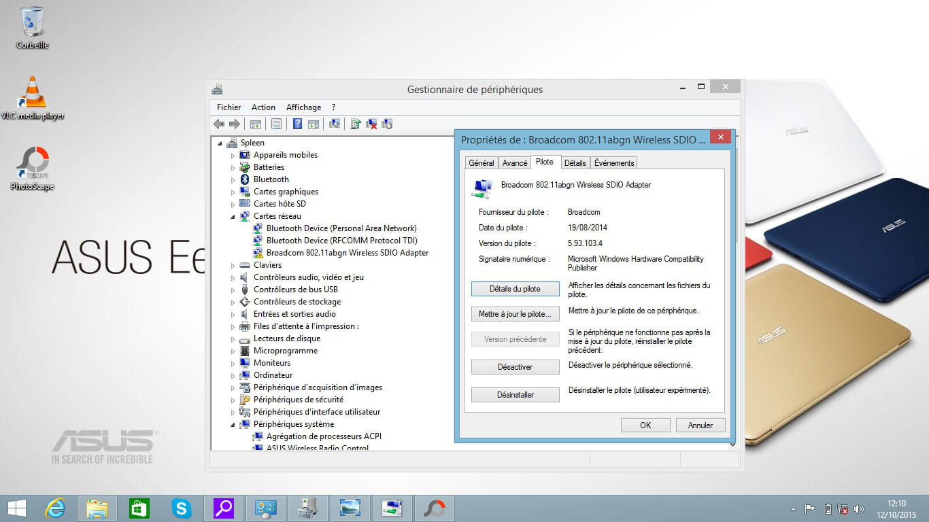Switch to the Device Manager taskbar button
Image resolution: width=929 pixels, height=522 pixels.
click(308, 508)
